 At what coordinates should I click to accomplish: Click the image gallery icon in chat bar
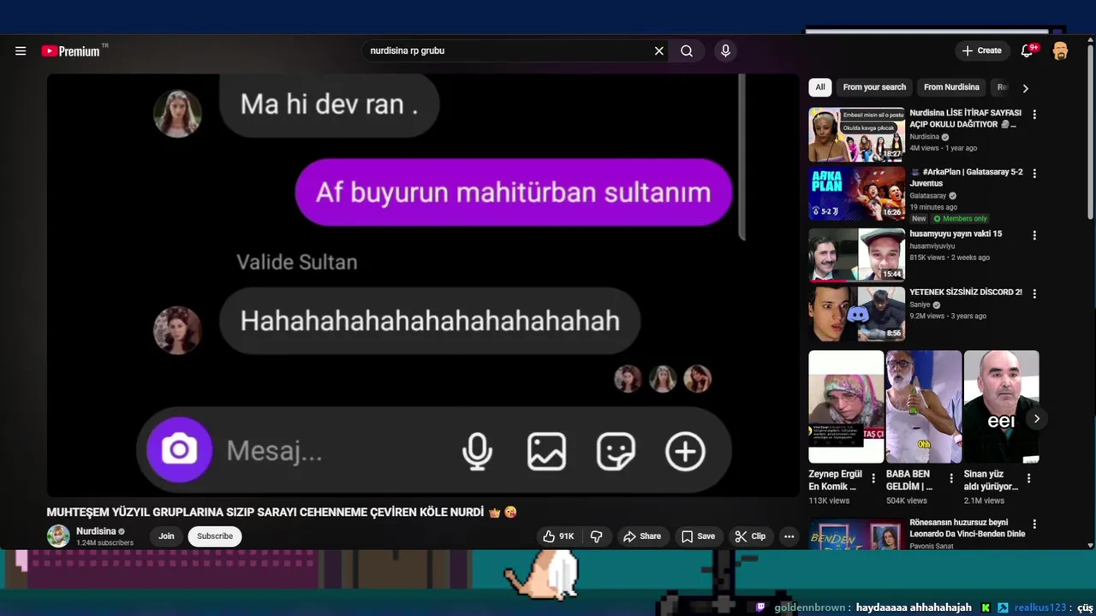click(x=546, y=451)
